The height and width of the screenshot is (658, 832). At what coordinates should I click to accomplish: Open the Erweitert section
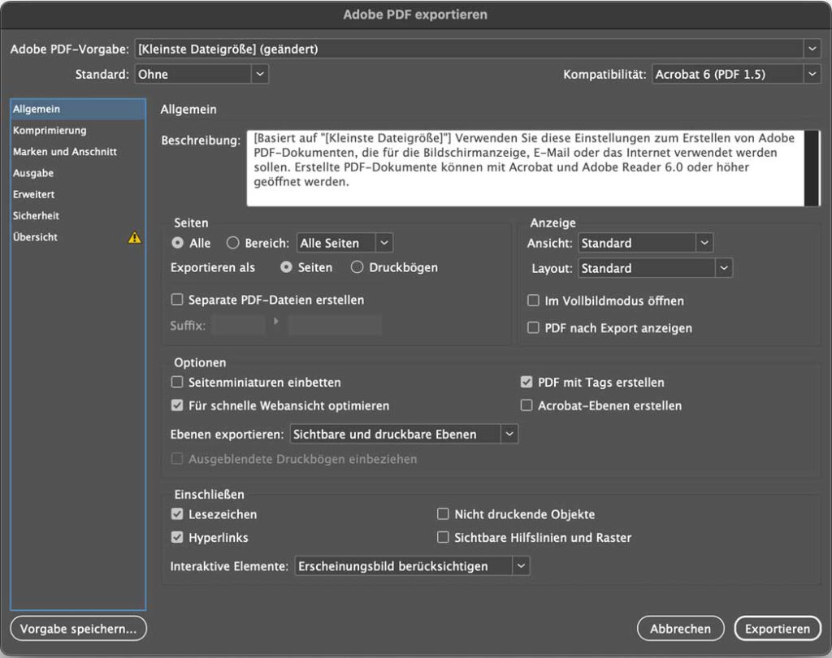click(78, 194)
